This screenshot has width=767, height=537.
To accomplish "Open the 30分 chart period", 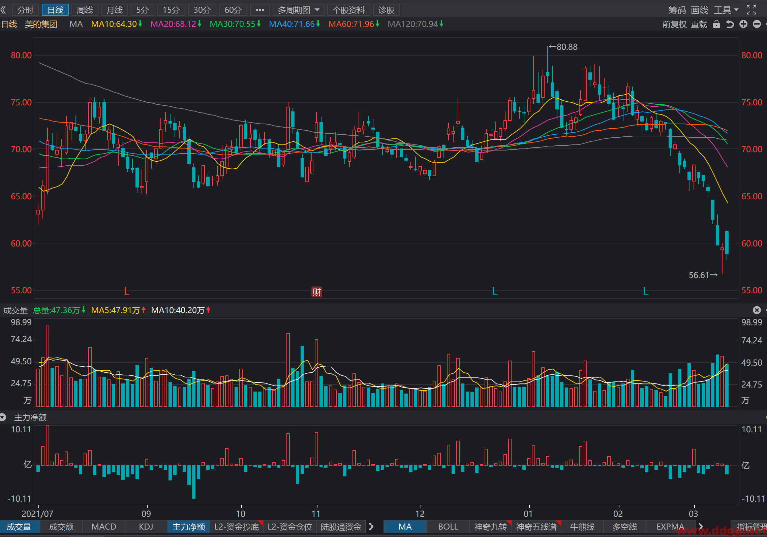I will pos(202,10).
